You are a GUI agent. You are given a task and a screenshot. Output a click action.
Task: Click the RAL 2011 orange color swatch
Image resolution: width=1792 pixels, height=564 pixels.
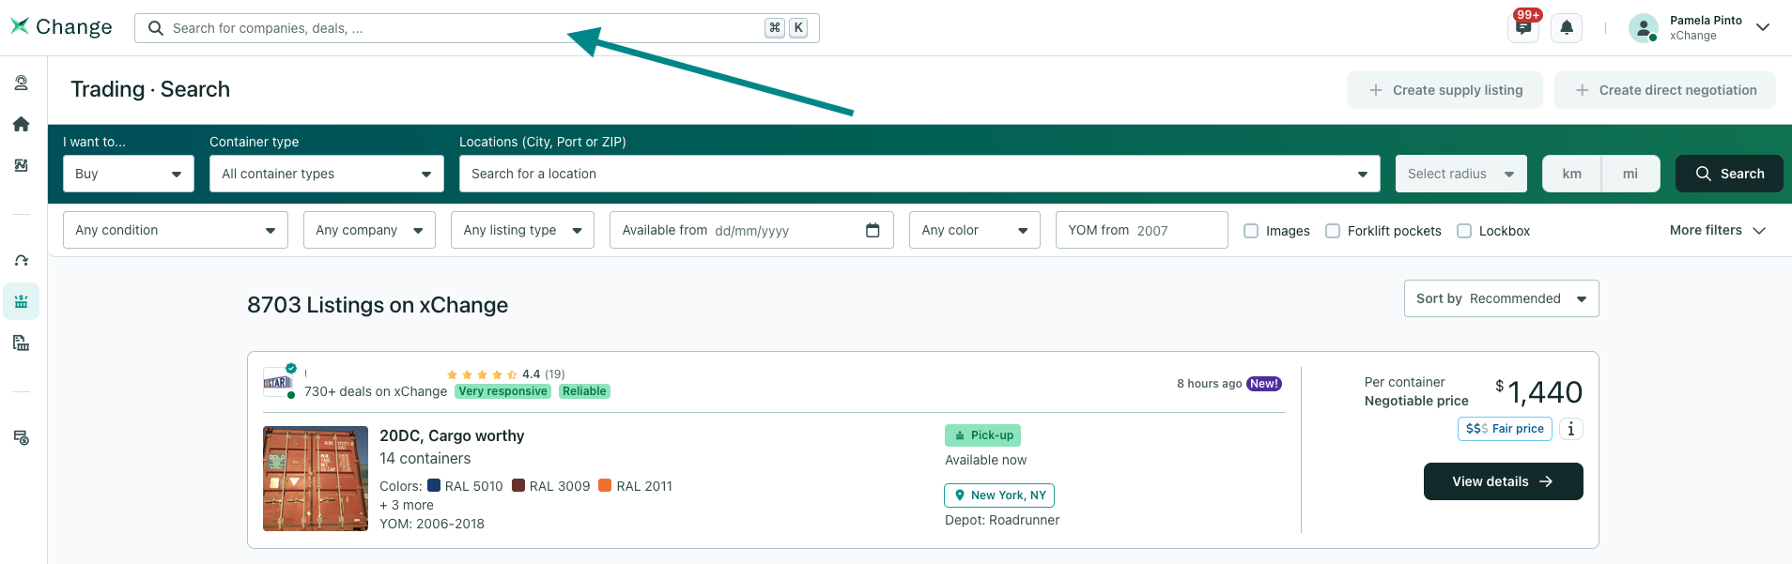click(605, 485)
